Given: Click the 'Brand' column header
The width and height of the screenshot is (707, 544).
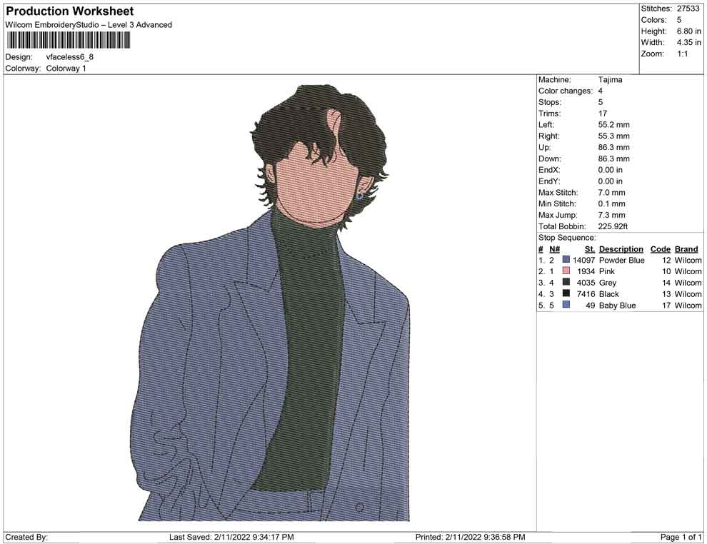Looking at the screenshot, I should (686, 249).
